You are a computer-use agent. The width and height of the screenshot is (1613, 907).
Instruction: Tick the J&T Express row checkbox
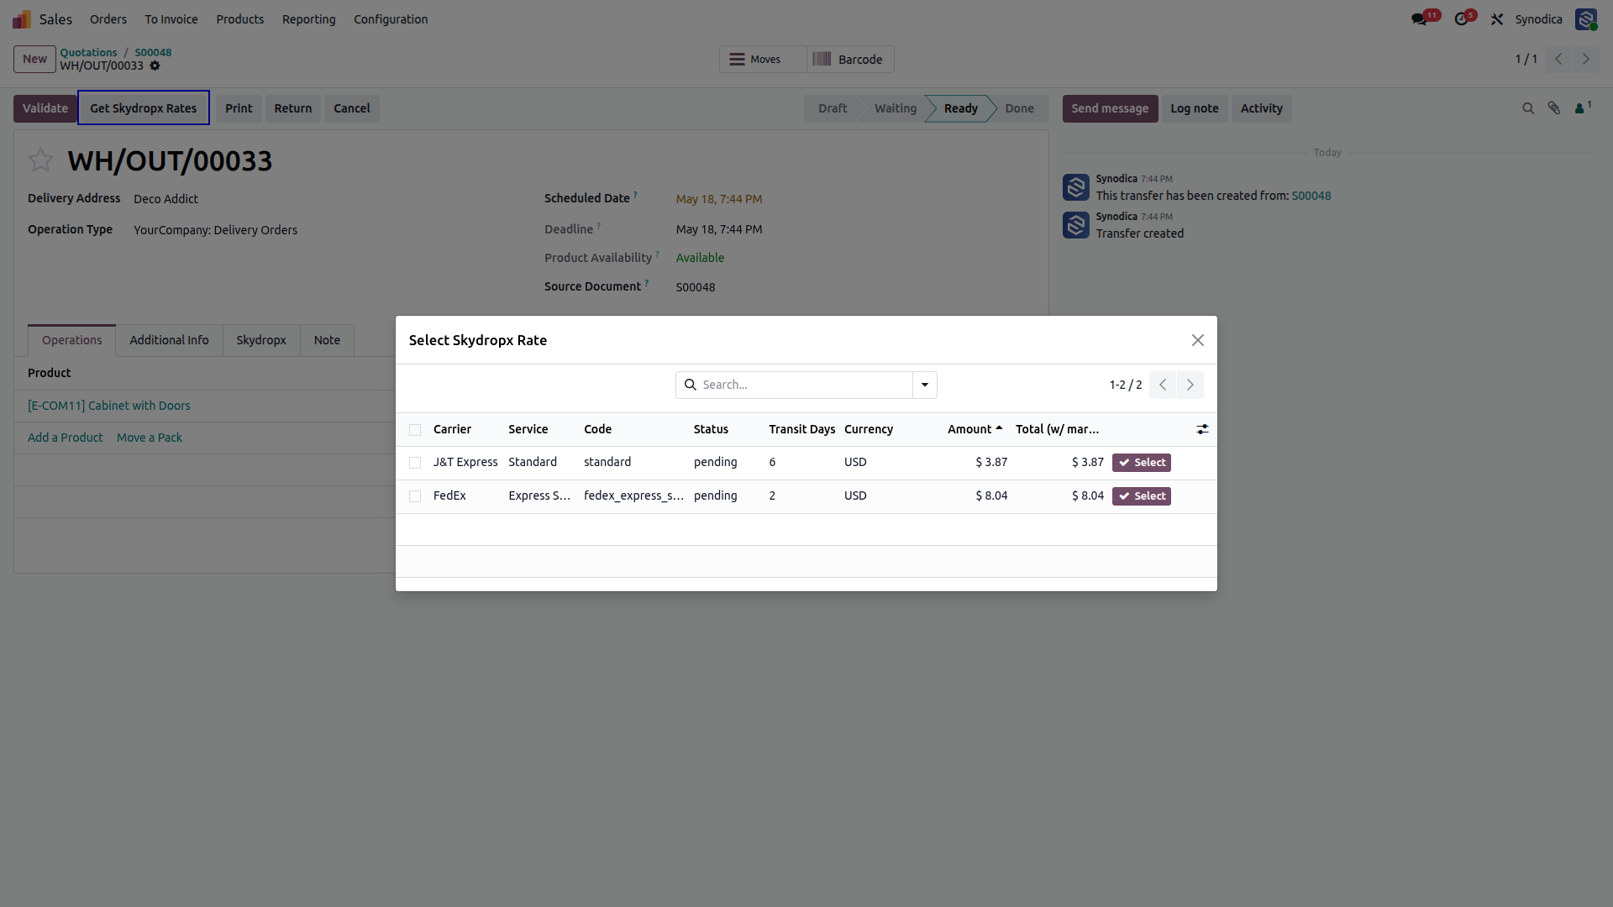click(415, 463)
